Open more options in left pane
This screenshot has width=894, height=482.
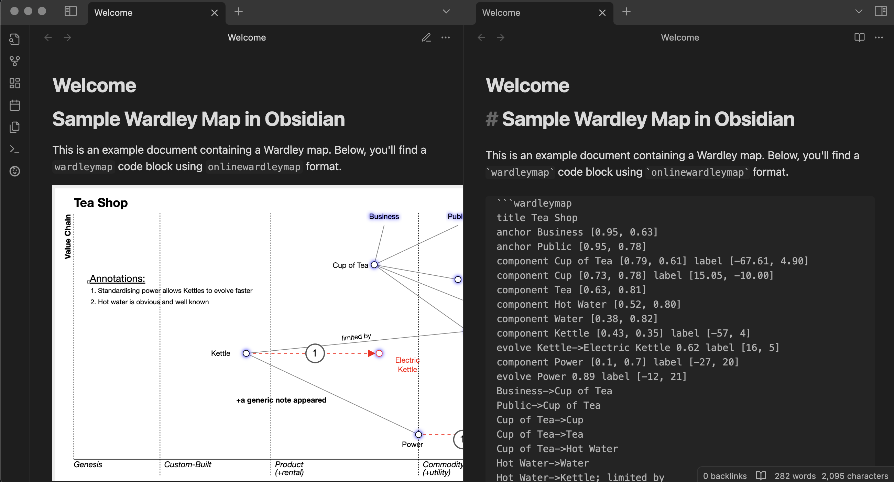pos(446,37)
